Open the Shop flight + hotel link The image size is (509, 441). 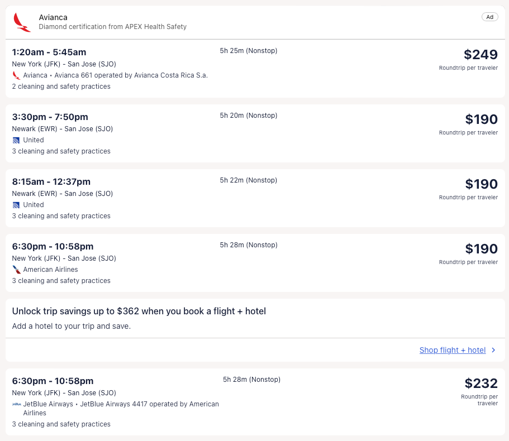pyautogui.click(x=452, y=350)
